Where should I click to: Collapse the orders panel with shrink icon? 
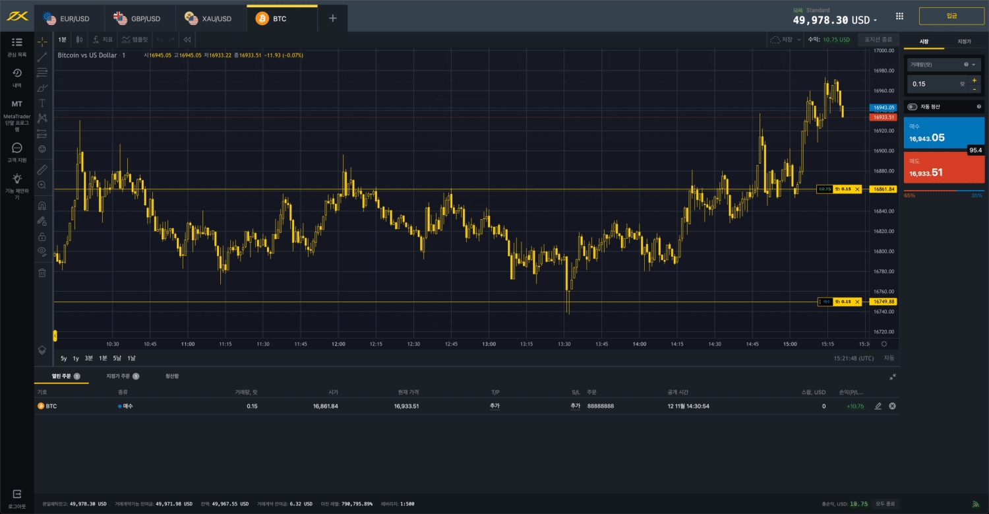(x=892, y=377)
